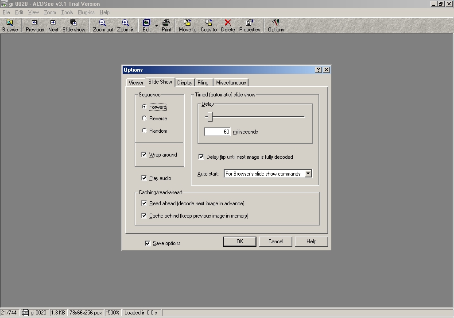Click the 21/744 image counter in status bar
The height and width of the screenshot is (318, 454).
tap(9, 313)
